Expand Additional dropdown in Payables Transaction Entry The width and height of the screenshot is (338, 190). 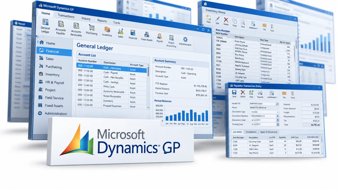(272, 95)
